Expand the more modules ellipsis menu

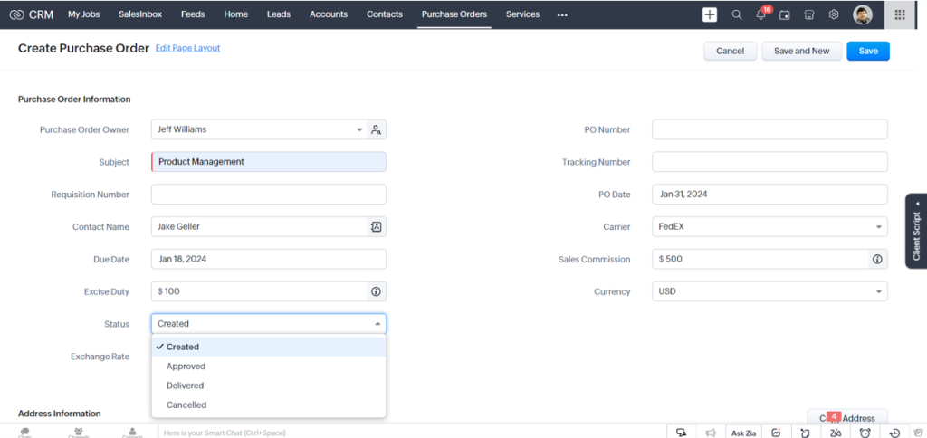[562, 15]
